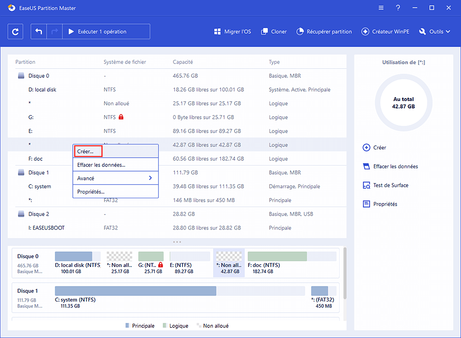The image size is (461, 338).
Task: Click the refresh disk icon
Action: pyautogui.click(x=15, y=31)
